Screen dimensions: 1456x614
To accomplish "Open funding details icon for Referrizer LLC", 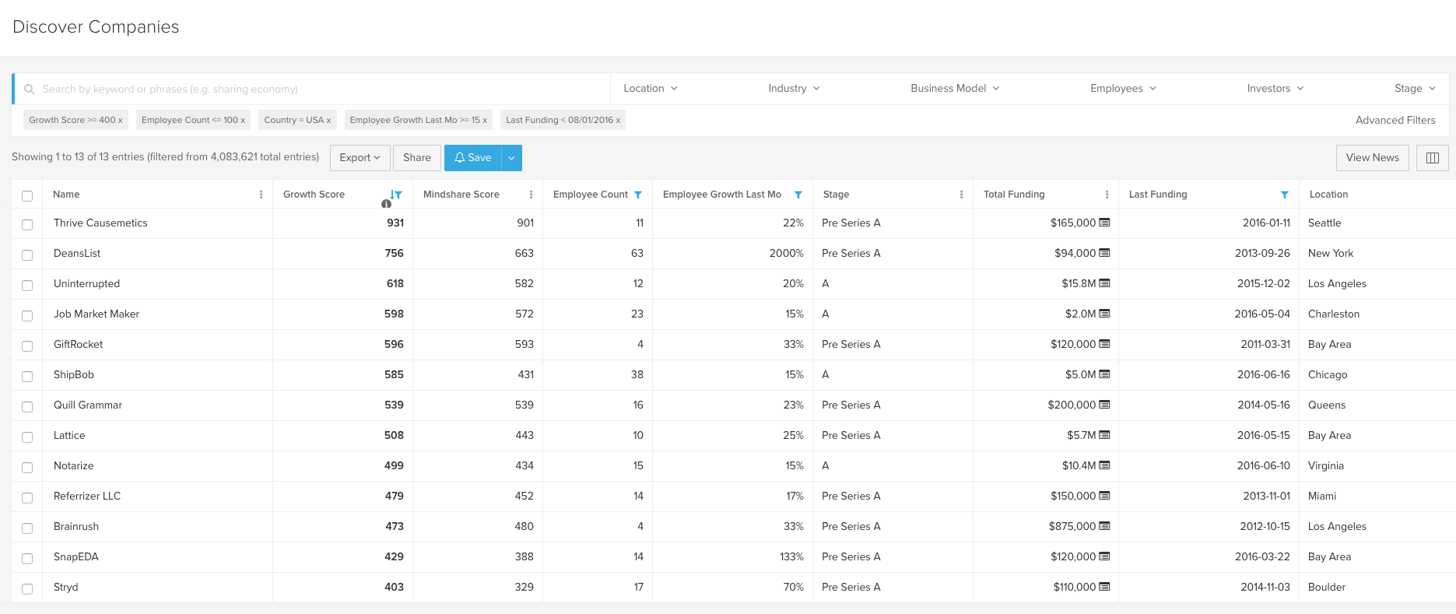I will (1104, 496).
